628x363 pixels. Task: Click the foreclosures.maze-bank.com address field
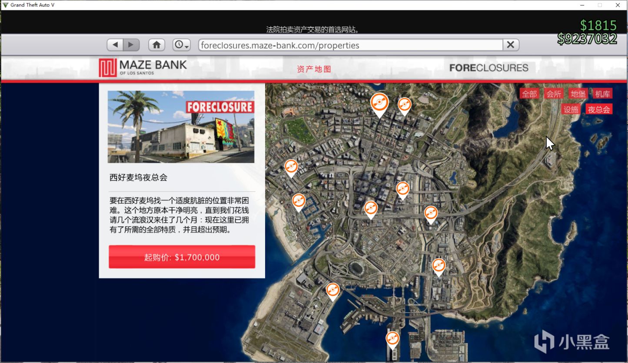[350, 45]
